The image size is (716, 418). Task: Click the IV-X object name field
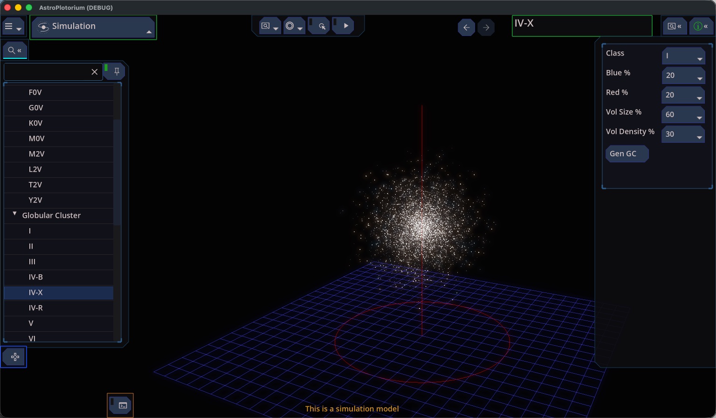[582, 26]
